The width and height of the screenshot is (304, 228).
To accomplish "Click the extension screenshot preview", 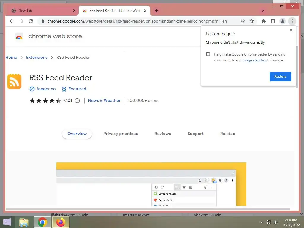I will pos(151,184).
